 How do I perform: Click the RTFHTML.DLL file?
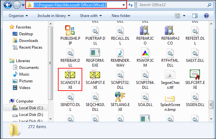[x=170, y=58]
